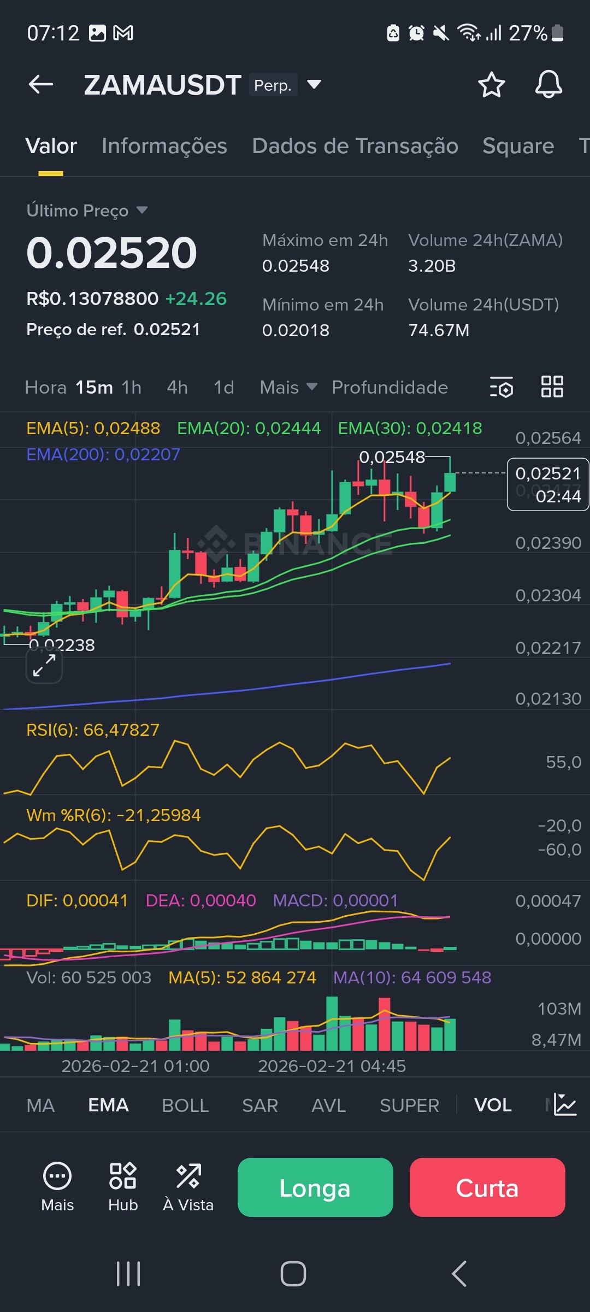Select Hora timeframe
Viewport: 590px width, 1312px height.
coord(46,387)
